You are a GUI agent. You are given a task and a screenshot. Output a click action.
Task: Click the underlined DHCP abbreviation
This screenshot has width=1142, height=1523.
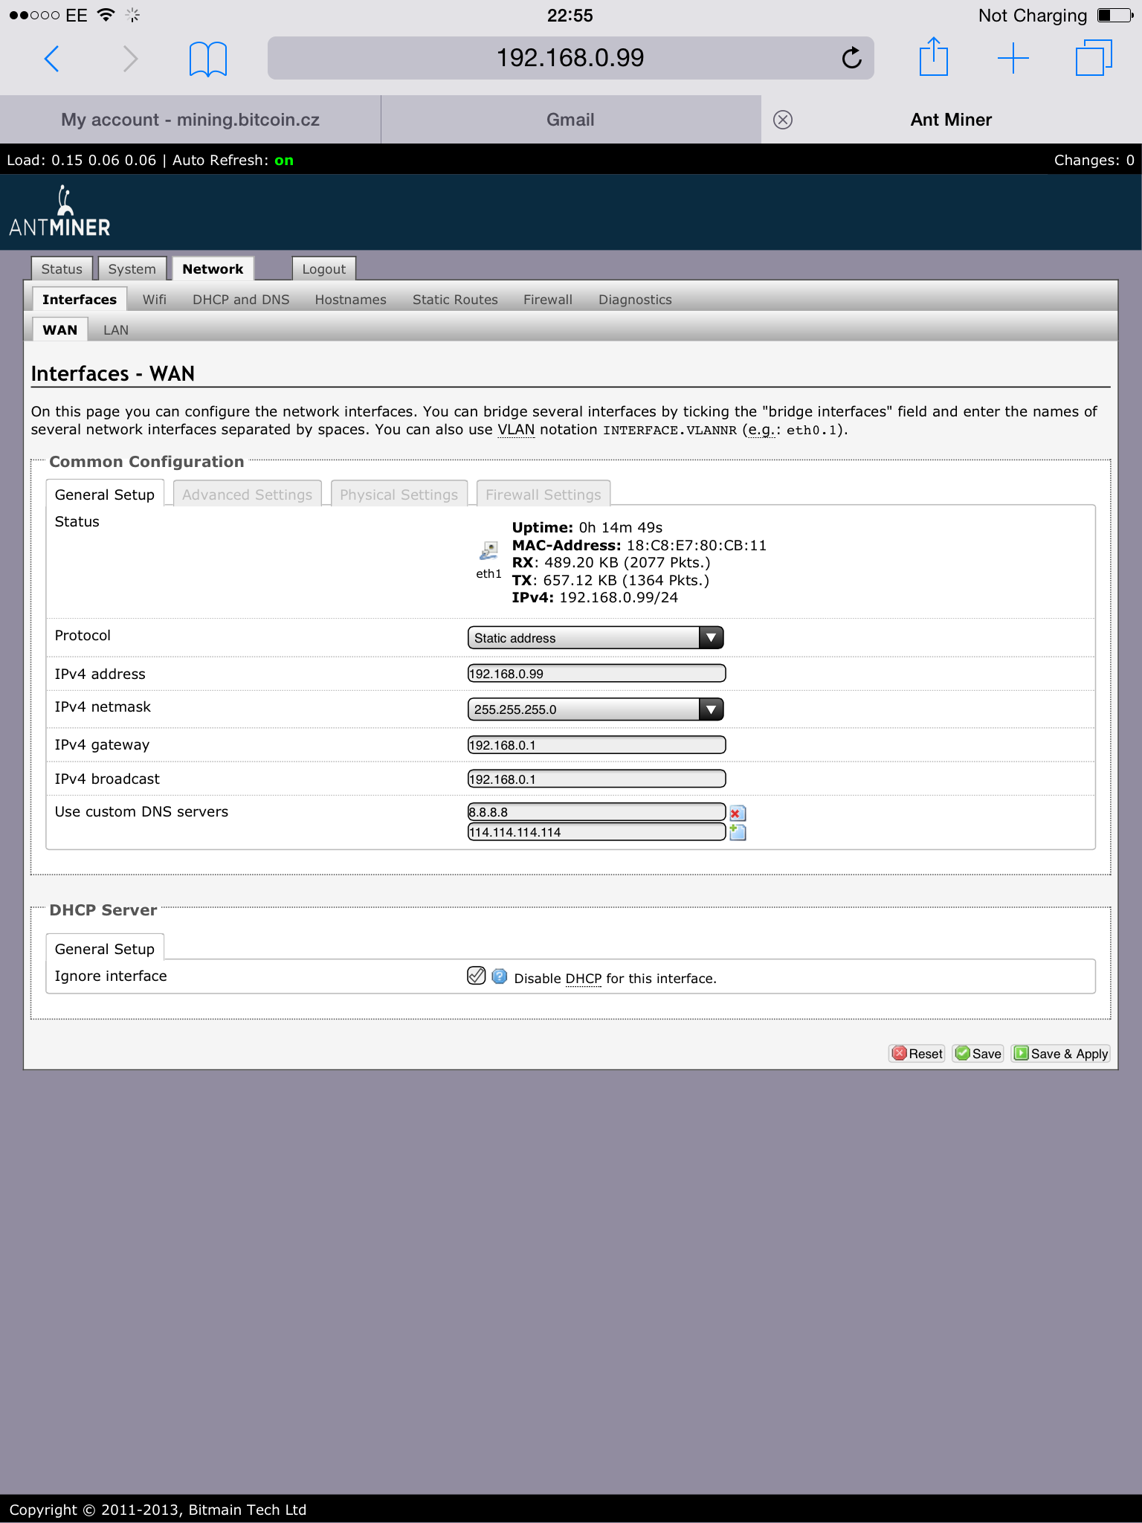[584, 979]
